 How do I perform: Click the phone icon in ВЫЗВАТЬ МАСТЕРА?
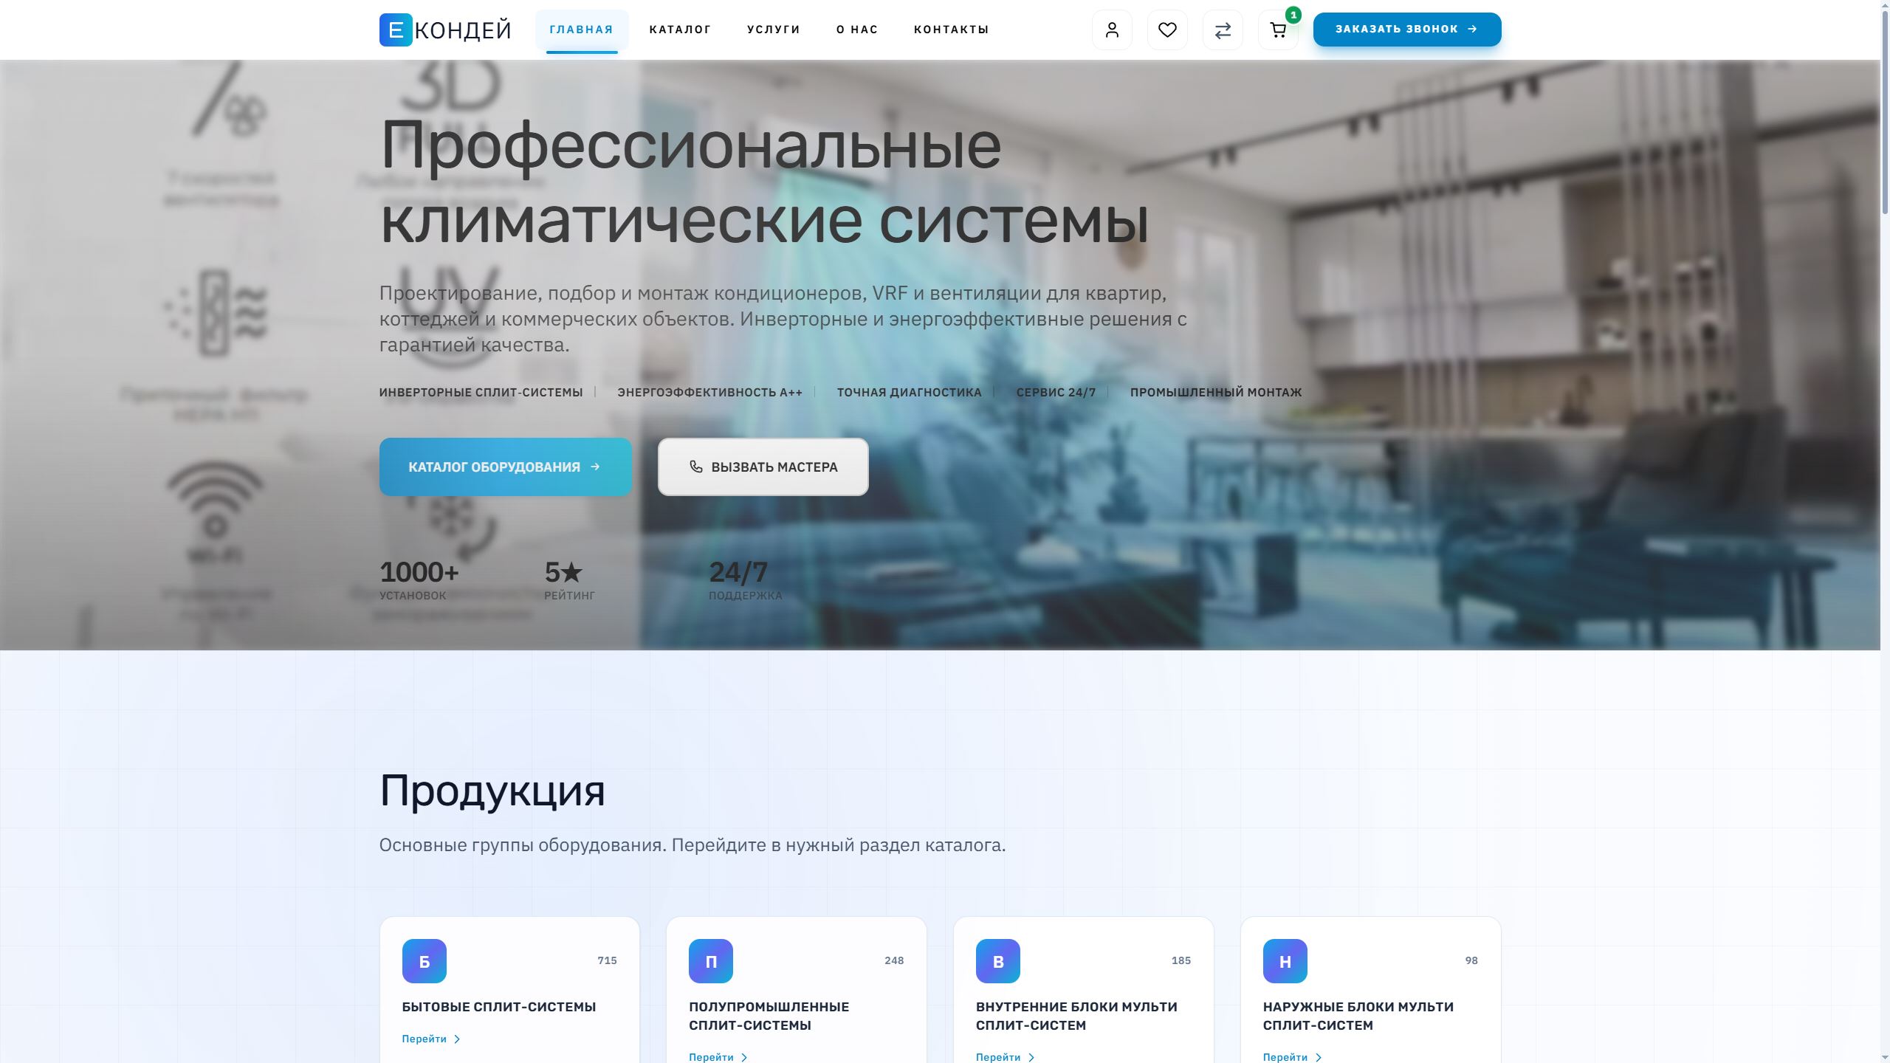click(x=698, y=467)
